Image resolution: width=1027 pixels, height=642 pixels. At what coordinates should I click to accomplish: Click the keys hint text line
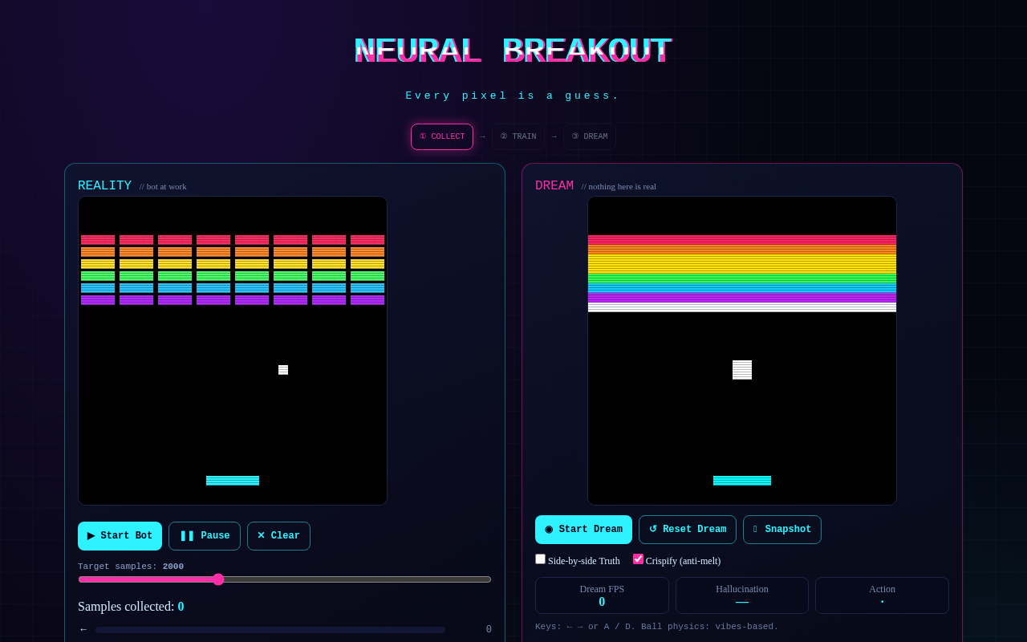click(656, 627)
